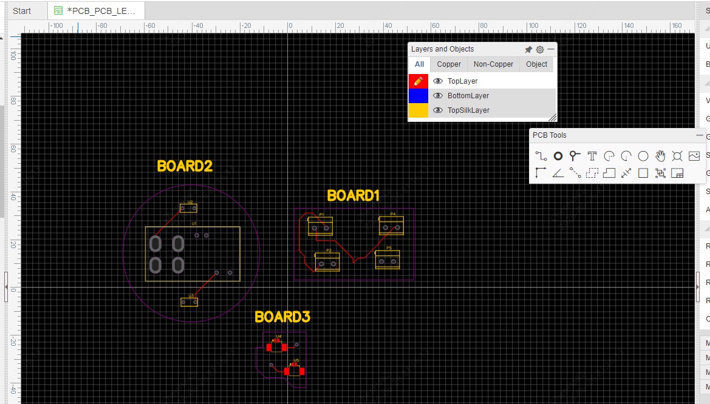
Task: Toggle TopLayer visibility eye
Action: 438,81
